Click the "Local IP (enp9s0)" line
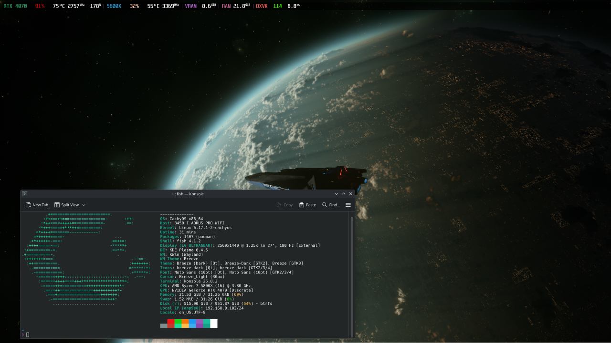 coord(202,308)
